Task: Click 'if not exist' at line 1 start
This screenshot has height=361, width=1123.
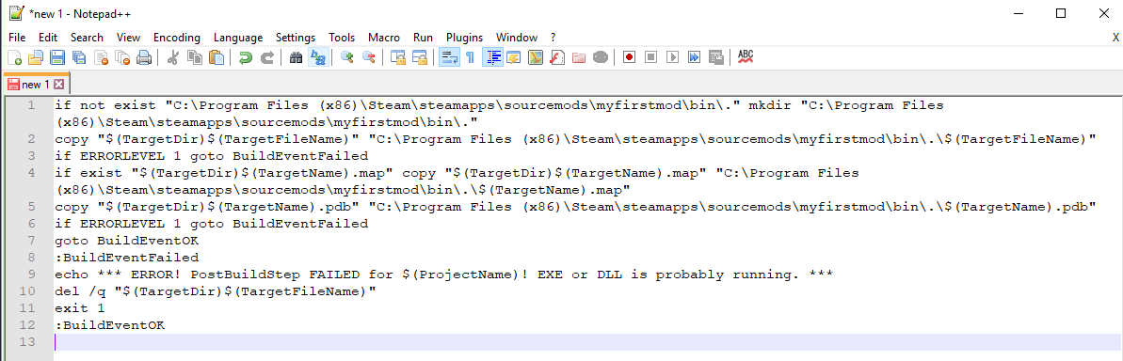Action: point(105,105)
